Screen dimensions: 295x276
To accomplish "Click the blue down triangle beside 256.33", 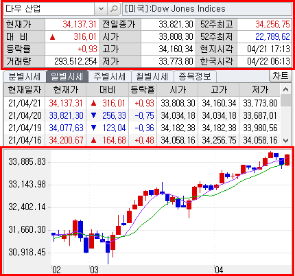I will click(x=93, y=115).
